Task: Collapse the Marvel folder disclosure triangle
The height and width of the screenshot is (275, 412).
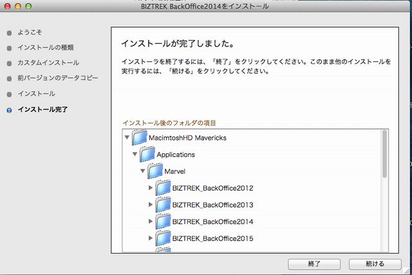Action: pos(143,171)
